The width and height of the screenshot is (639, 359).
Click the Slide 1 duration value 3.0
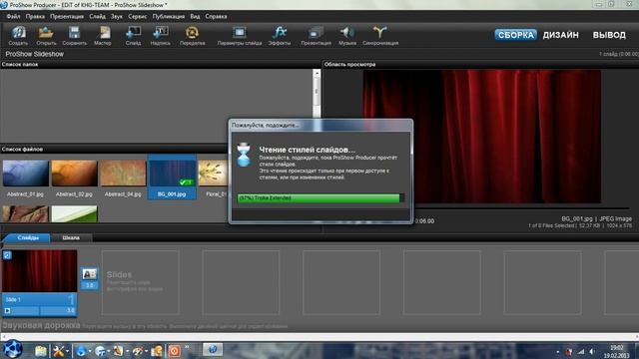71,310
